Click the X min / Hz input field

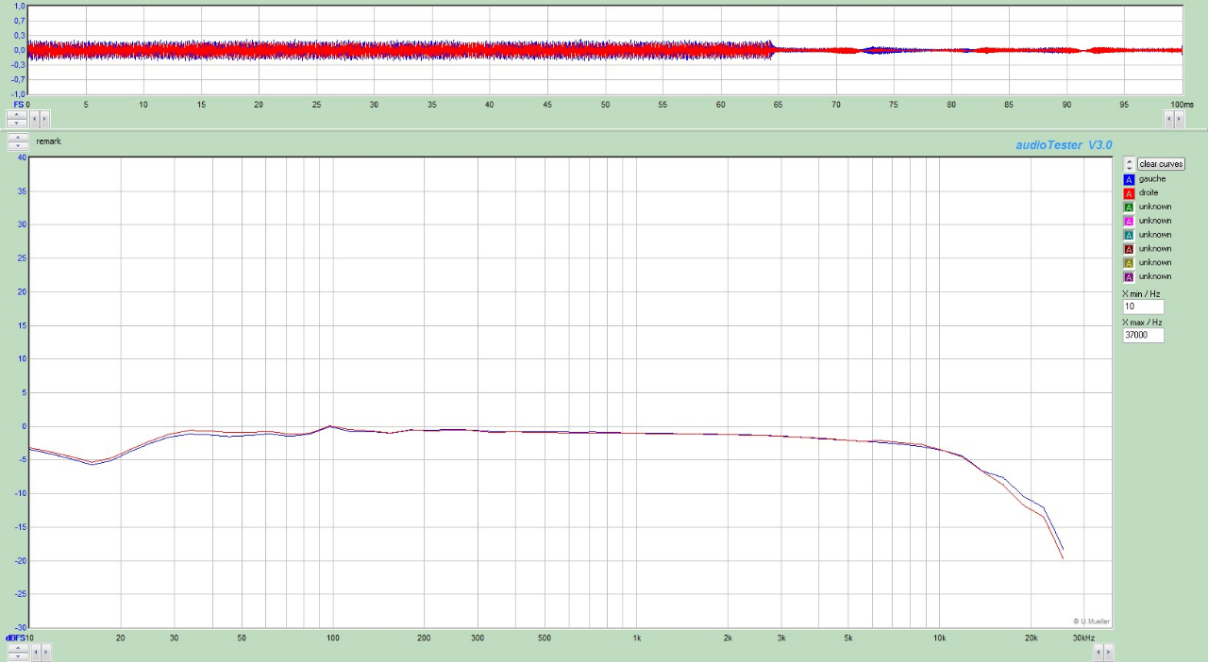point(1143,307)
